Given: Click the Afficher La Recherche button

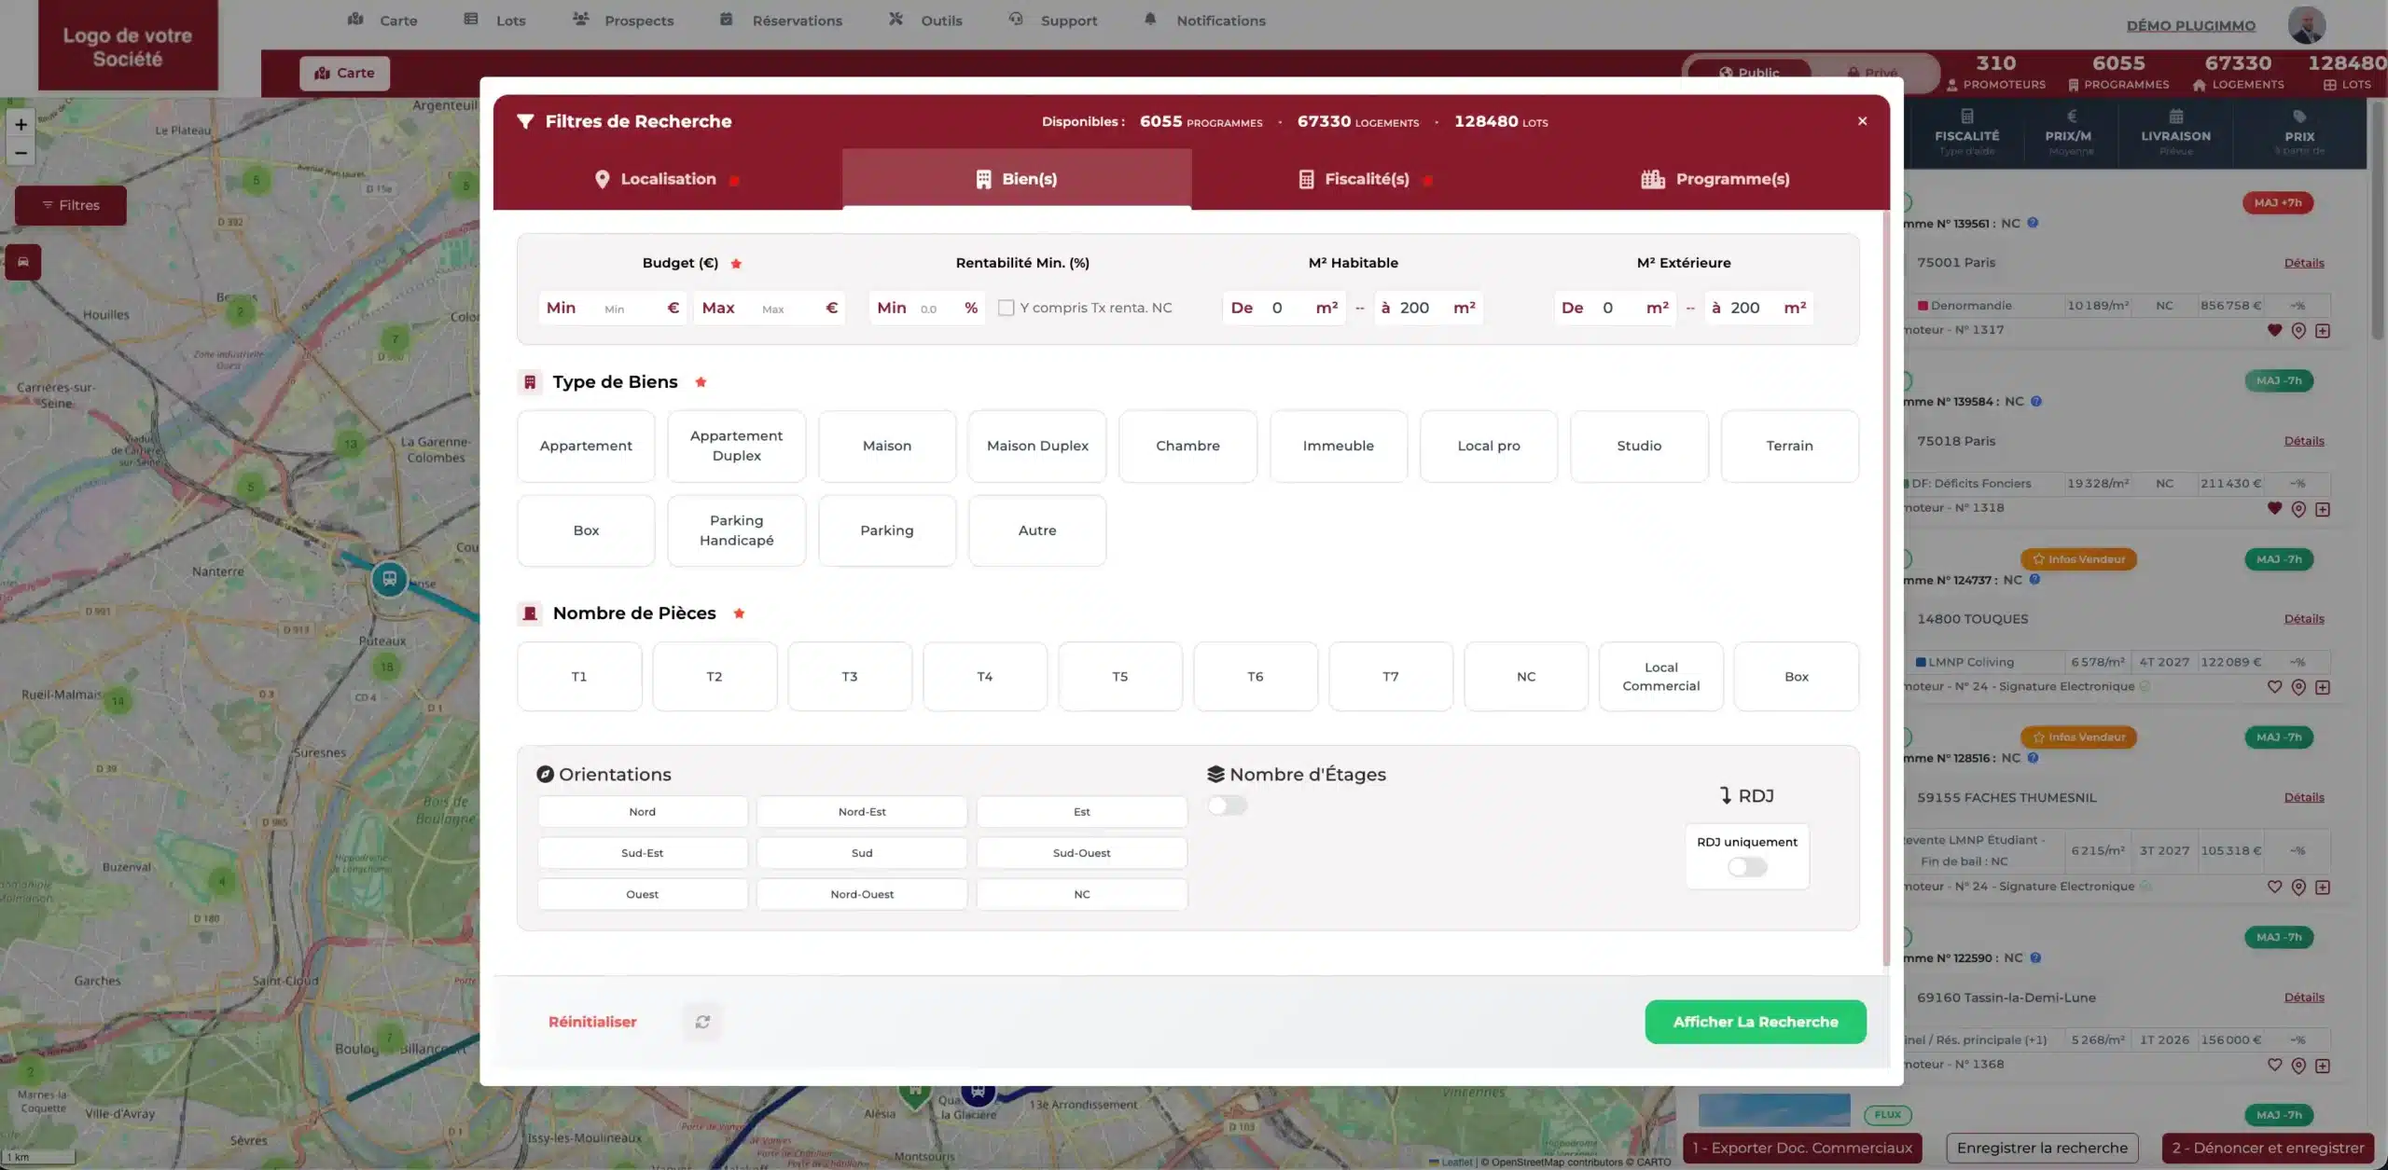Looking at the screenshot, I should (x=1755, y=1022).
